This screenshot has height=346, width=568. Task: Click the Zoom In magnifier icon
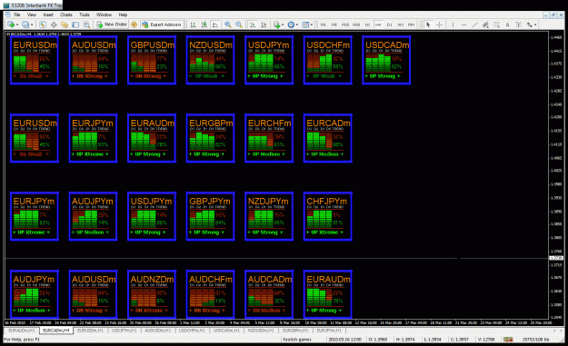coord(228,25)
